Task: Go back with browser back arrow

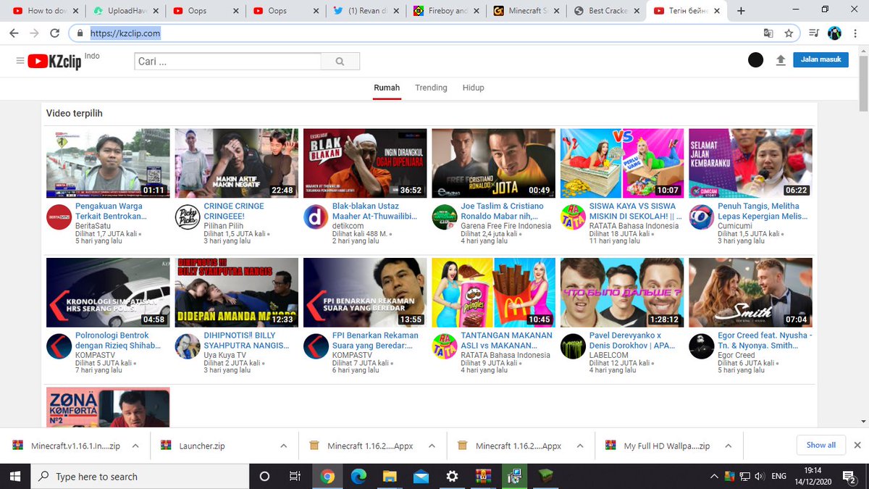Action: 14,33
